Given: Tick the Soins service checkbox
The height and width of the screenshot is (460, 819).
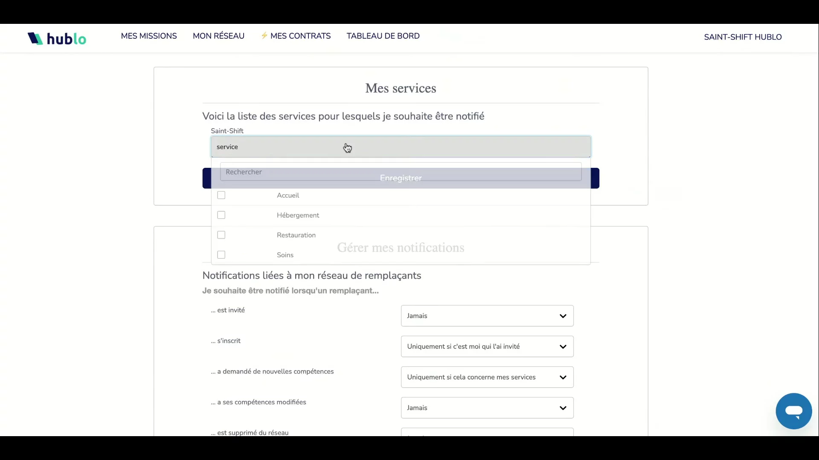Looking at the screenshot, I should tap(221, 255).
